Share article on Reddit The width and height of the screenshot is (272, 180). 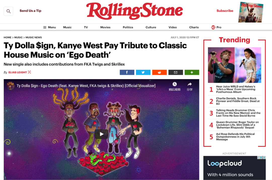pyautogui.click(x=159, y=72)
